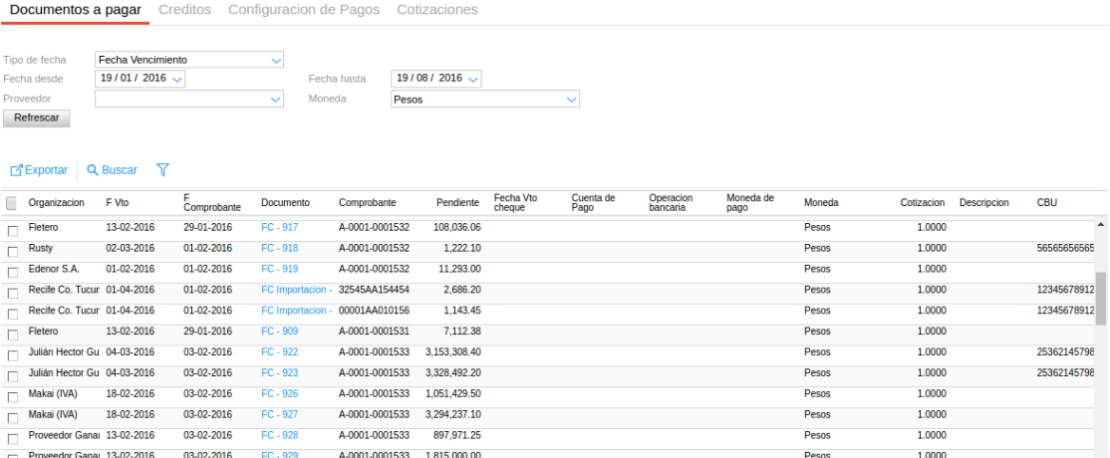Open the Fecha hasta date picker
Image resolution: width=1110 pixels, height=458 pixels.
[x=473, y=79]
